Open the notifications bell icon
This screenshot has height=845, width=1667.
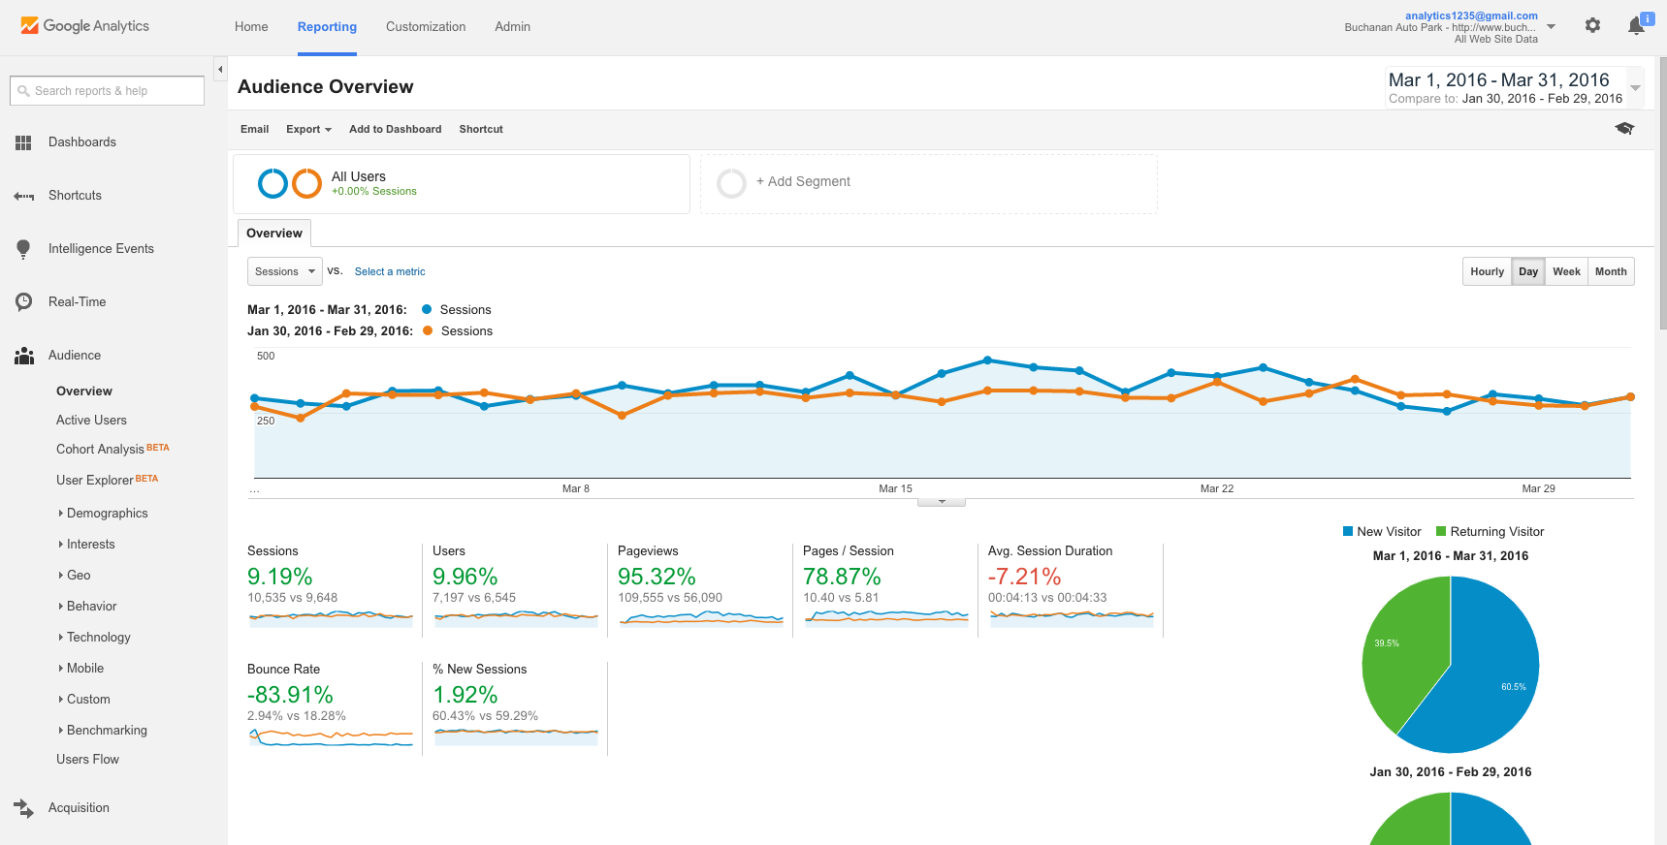[1636, 26]
